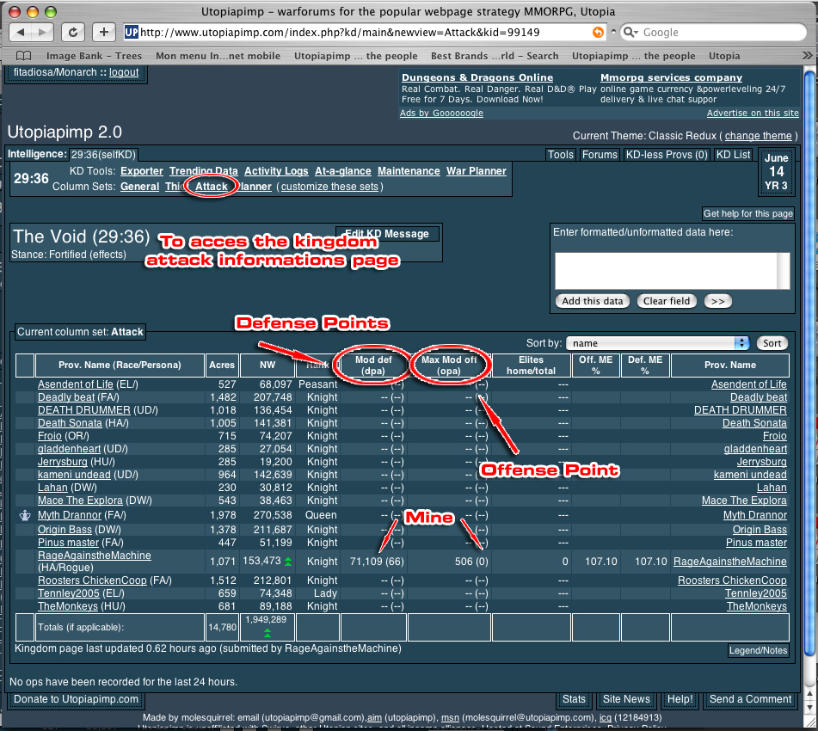The image size is (818, 731).
Task: Open the bookmarks book icon
Action: (x=23, y=56)
